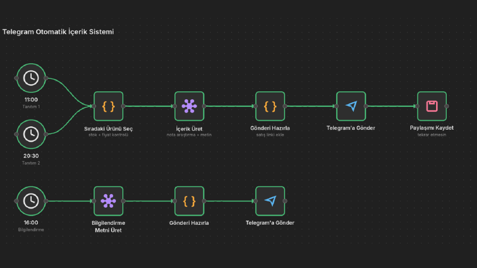Open the Paylaşımı Kaydet storage node

432,106
